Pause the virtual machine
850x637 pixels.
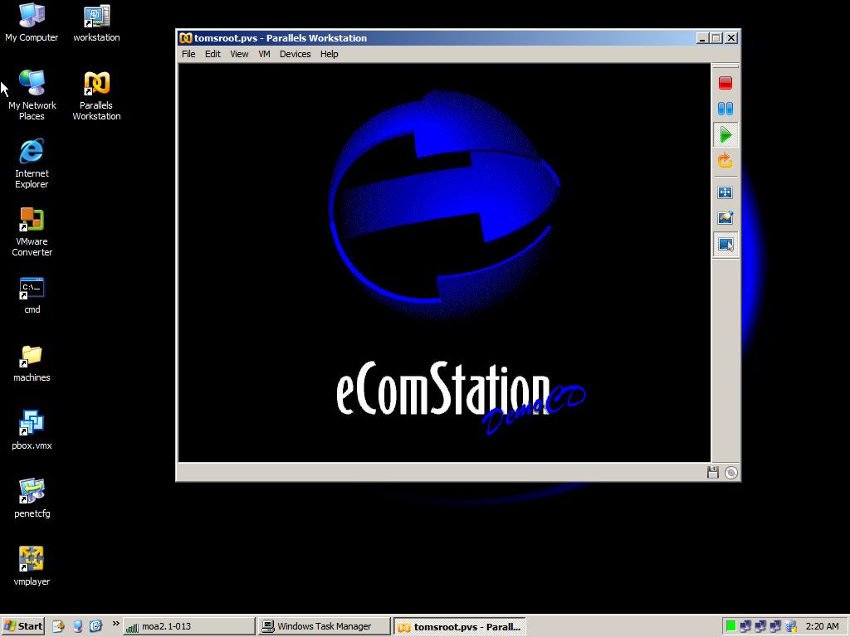(725, 109)
